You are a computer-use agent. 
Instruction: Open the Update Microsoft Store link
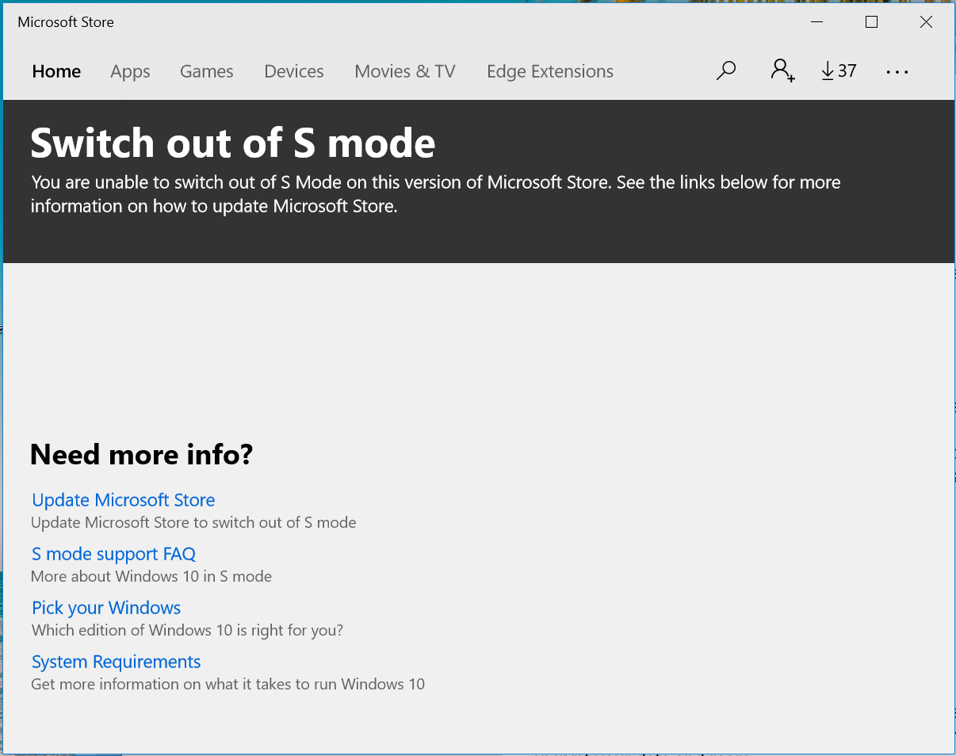click(x=124, y=500)
